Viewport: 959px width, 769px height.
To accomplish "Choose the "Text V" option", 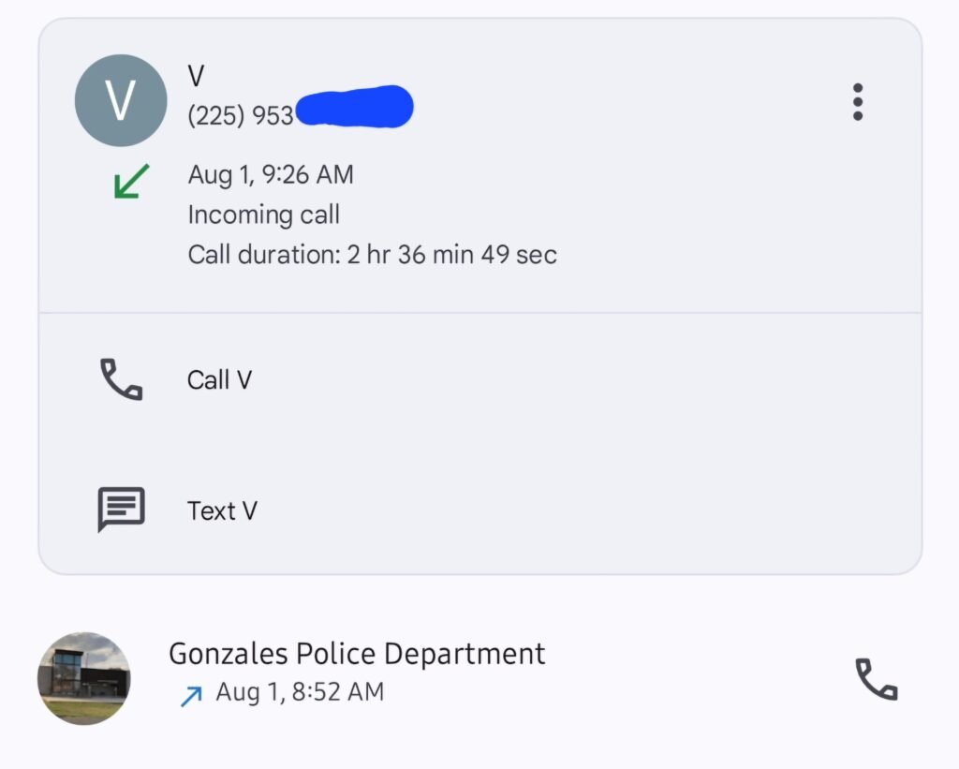I will point(222,510).
